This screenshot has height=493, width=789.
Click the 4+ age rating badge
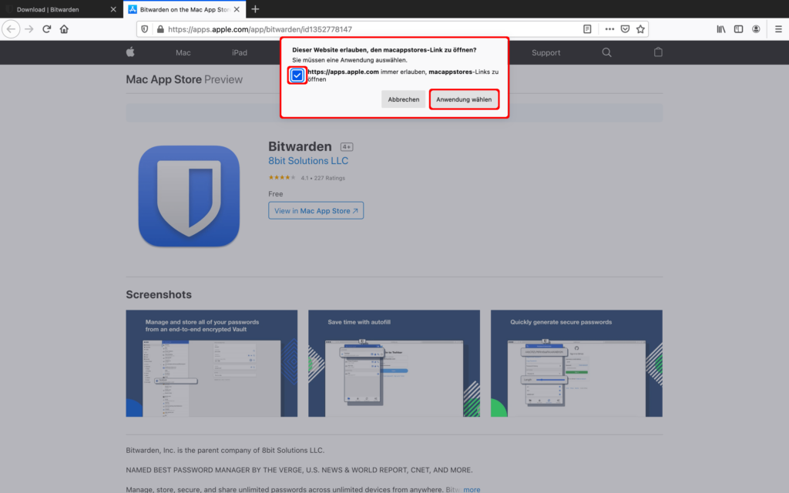tap(347, 147)
